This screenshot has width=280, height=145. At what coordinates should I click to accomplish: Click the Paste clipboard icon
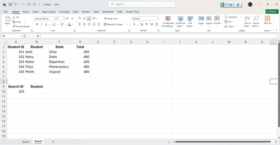click(7, 19)
